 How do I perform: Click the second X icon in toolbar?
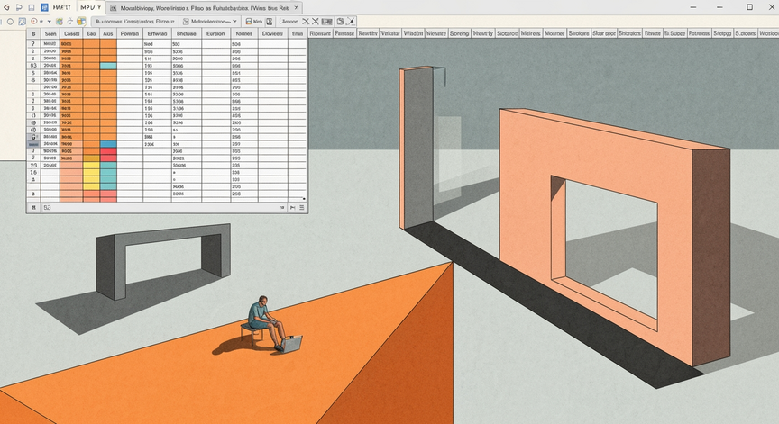pyautogui.click(x=316, y=22)
